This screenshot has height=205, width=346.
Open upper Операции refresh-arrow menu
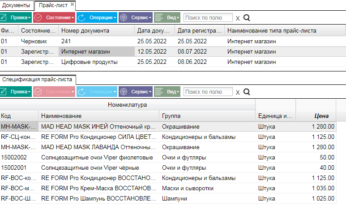(97, 17)
